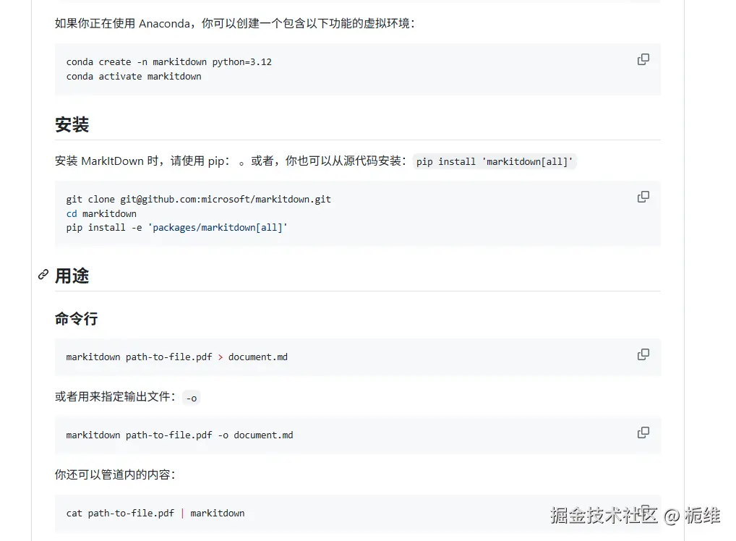Click the inline -o code label
736x541 pixels.
(192, 399)
